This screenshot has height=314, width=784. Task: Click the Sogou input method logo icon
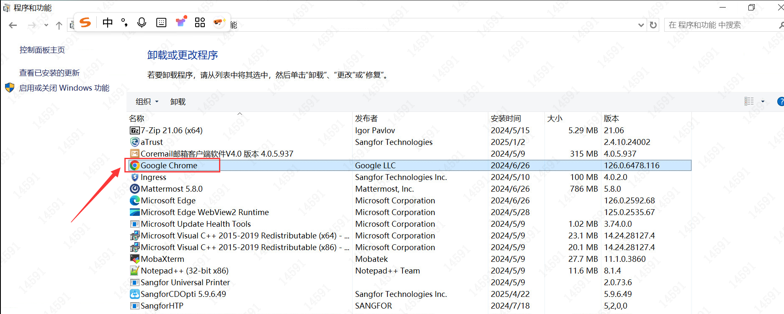pos(85,23)
